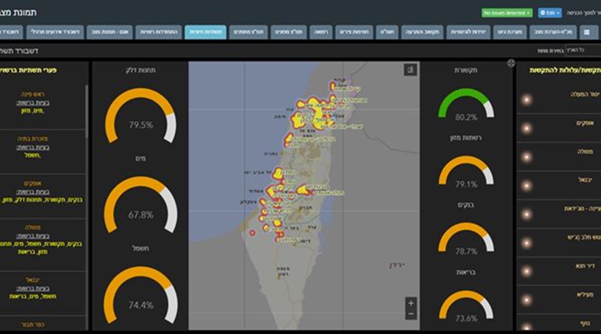Open the חסימות צירים tab
This screenshot has width=601, height=334.
354,32
